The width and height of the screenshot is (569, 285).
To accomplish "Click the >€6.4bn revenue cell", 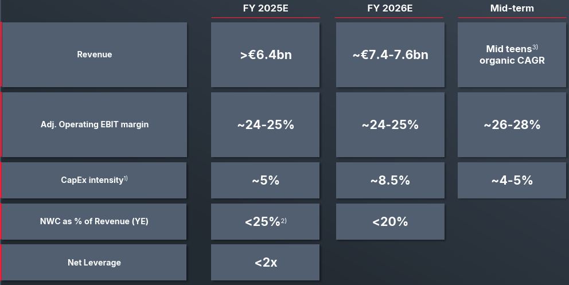I will (x=265, y=55).
